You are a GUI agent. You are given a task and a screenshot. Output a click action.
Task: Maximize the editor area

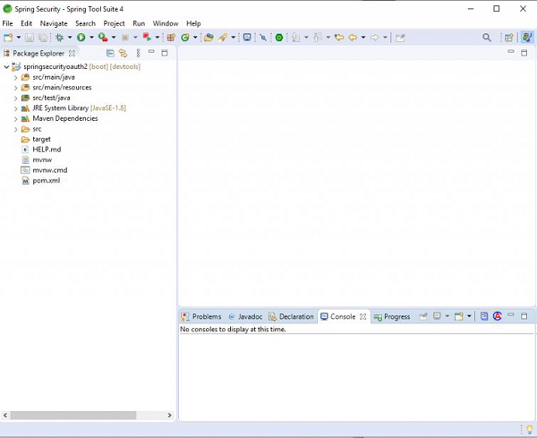(x=524, y=53)
